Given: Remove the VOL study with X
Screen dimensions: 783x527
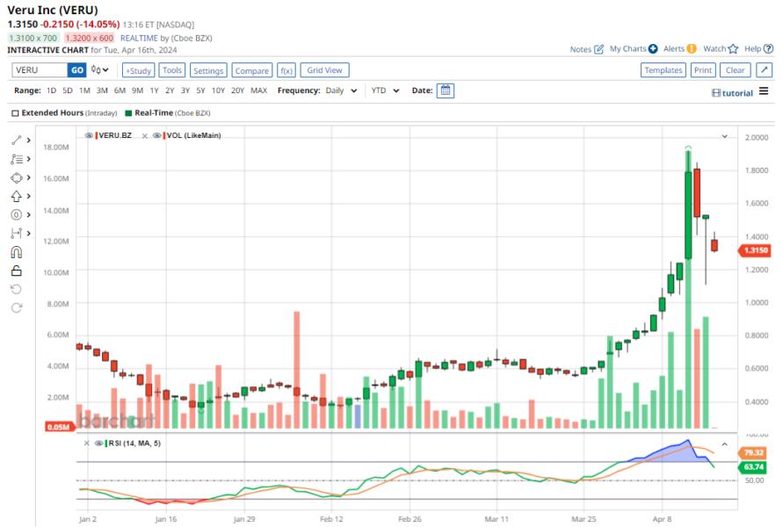Looking at the screenshot, I should [144, 136].
